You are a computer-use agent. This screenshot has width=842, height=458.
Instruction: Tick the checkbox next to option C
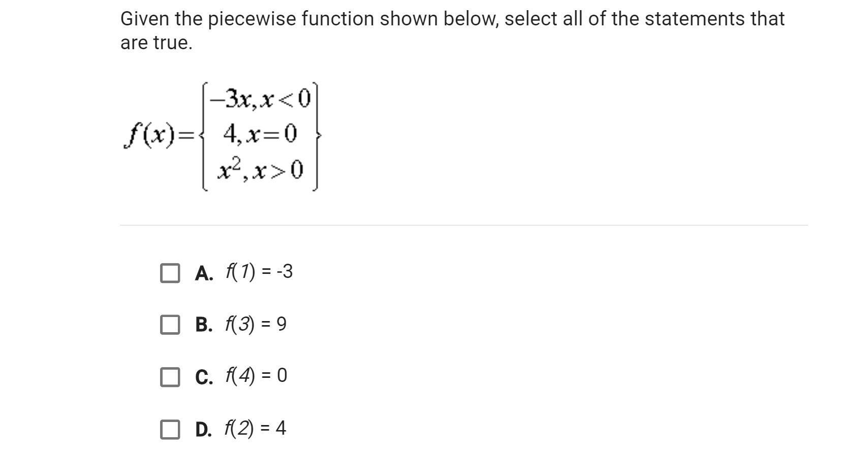[170, 377]
